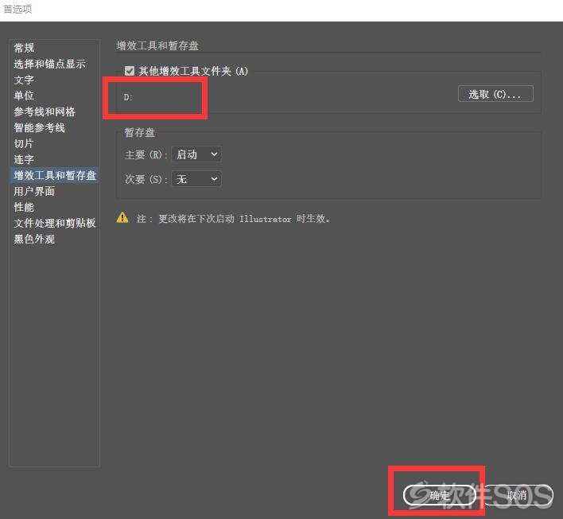The height and width of the screenshot is (519, 563).
Task: Click the yellow warning icon
Action: (122, 217)
